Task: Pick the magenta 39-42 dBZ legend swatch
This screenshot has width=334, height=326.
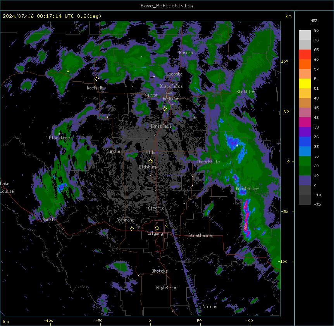Action: coord(305,122)
